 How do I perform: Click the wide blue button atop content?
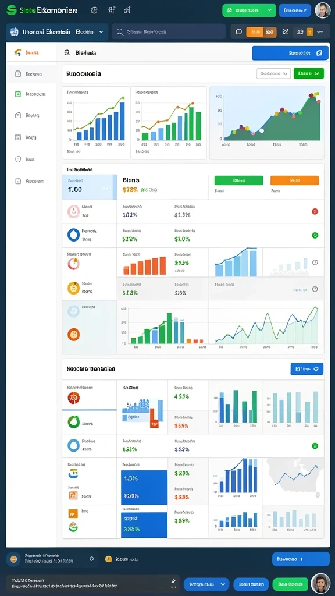click(290, 53)
